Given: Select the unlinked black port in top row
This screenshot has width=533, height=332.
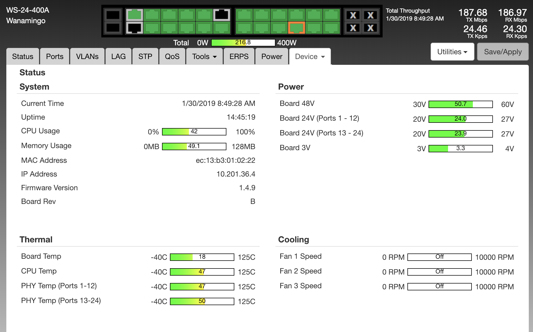Looking at the screenshot, I should (222, 15).
